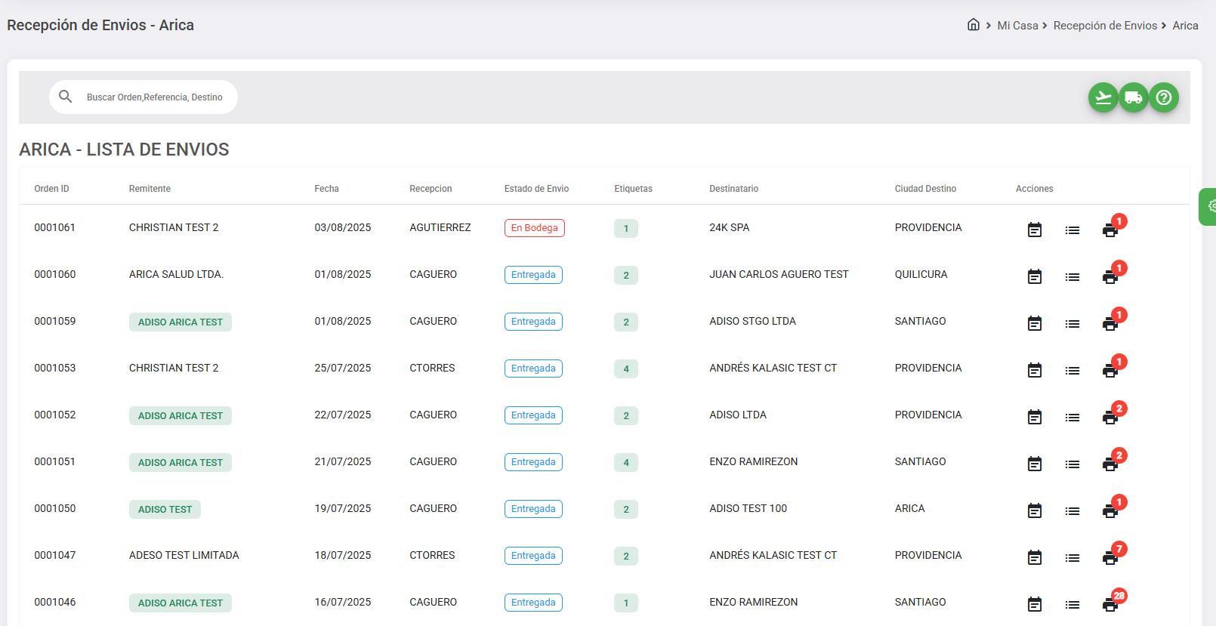Click the green truck delivery button
Image resolution: width=1216 pixels, height=626 pixels.
(x=1133, y=97)
